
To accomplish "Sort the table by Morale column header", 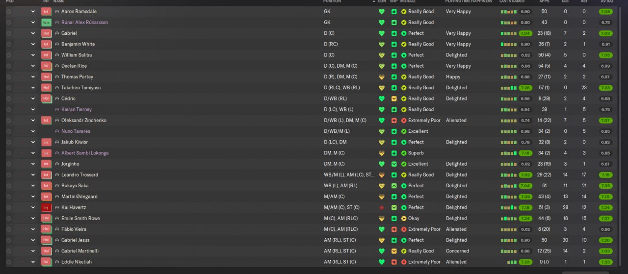I will click(408, 1).
